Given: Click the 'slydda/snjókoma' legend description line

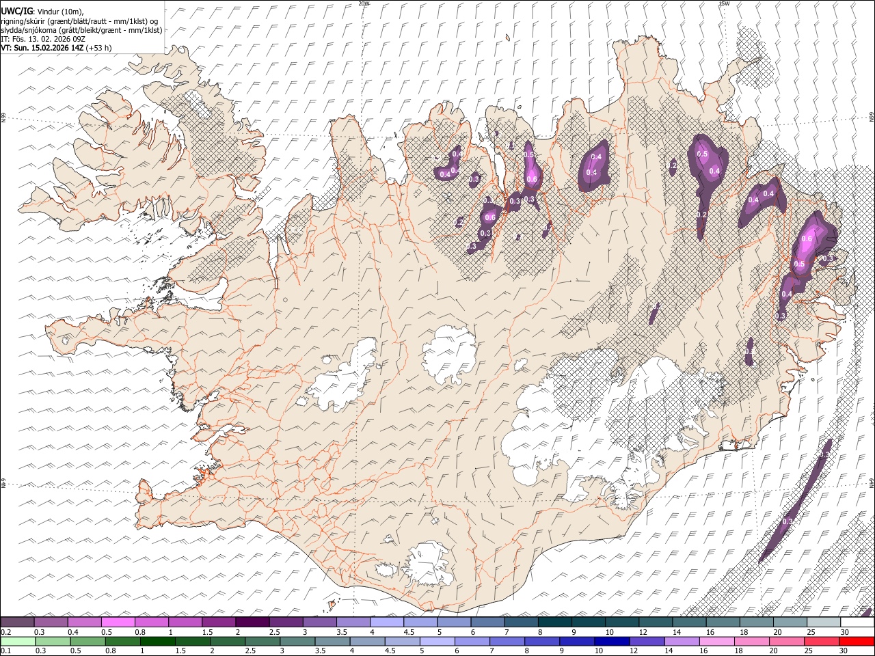Looking at the screenshot, I should pyautogui.click(x=81, y=30).
